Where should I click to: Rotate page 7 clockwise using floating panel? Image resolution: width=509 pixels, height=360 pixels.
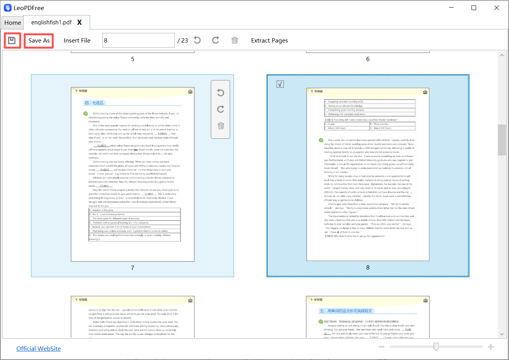click(220, 109)
